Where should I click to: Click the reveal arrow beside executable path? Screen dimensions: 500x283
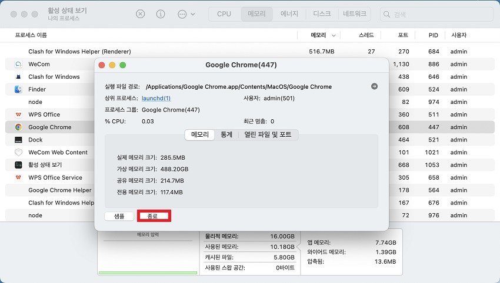(374, 86)
